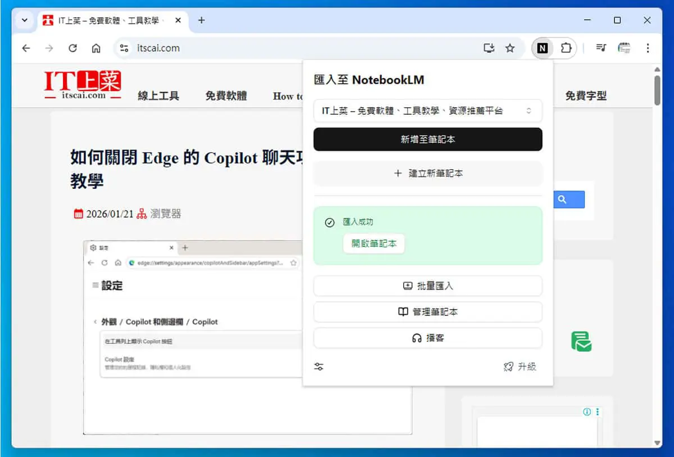Expand the notebook selection dropdown
This screenshot has width=674, height=457.
click(x=428, y=111)
